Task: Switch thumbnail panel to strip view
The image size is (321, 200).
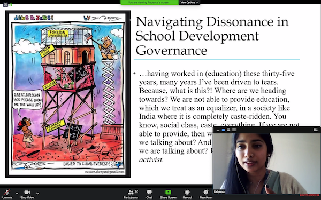Action: point(228,130)
